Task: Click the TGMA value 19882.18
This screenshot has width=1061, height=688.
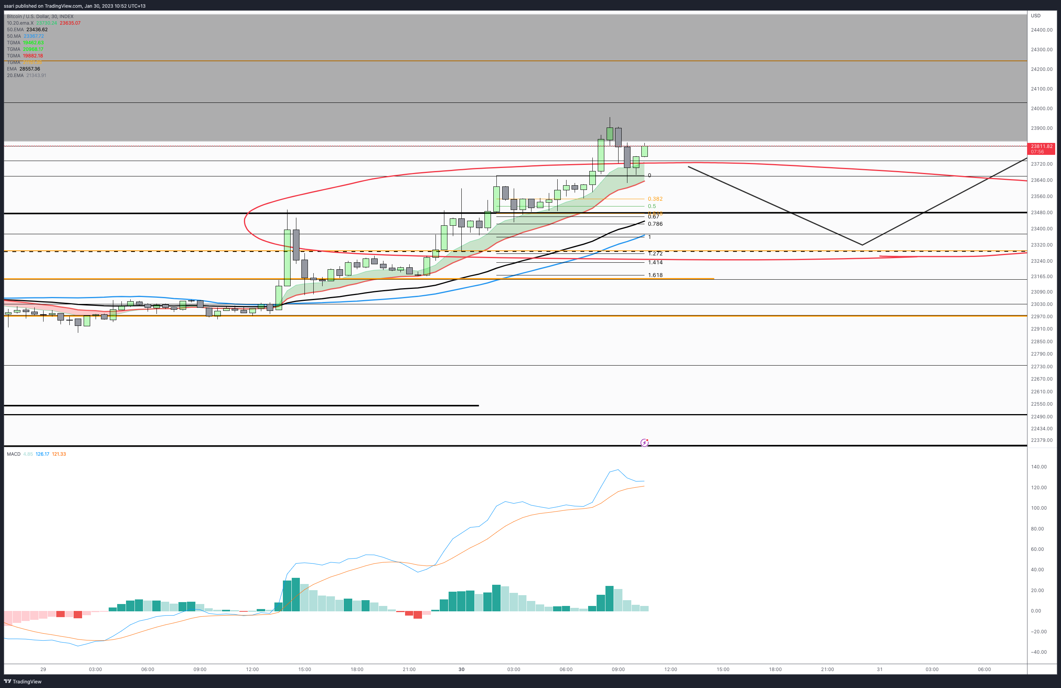Action: (x=33, y=56)
